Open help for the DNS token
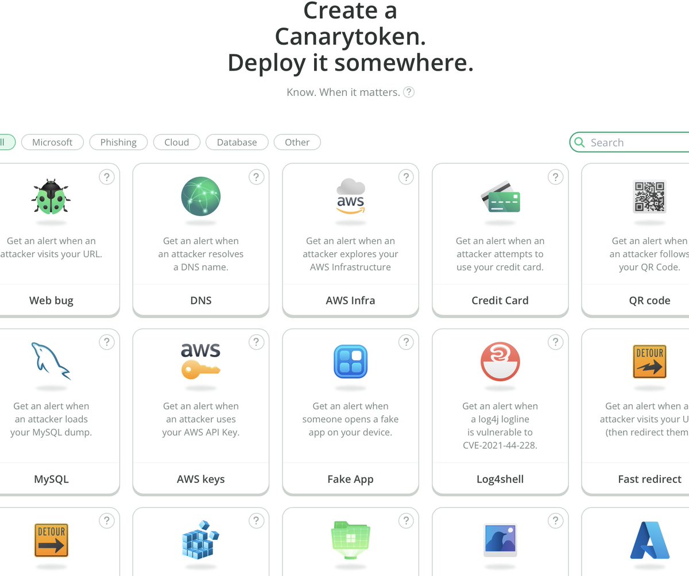The width and height of the screenshot is (689, 576). point(256,177)
